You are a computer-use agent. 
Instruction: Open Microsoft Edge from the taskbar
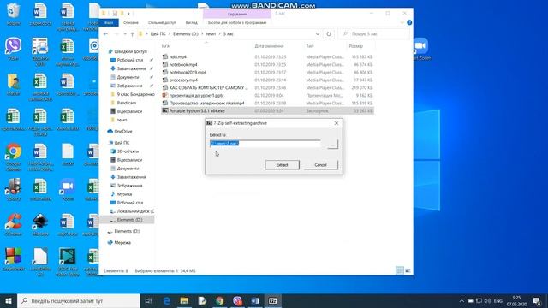[x=167, y=300]
